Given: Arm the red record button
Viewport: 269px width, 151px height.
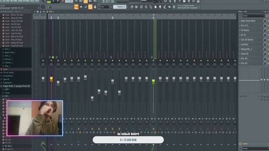Looking at the screenshot, I should 63,1.
